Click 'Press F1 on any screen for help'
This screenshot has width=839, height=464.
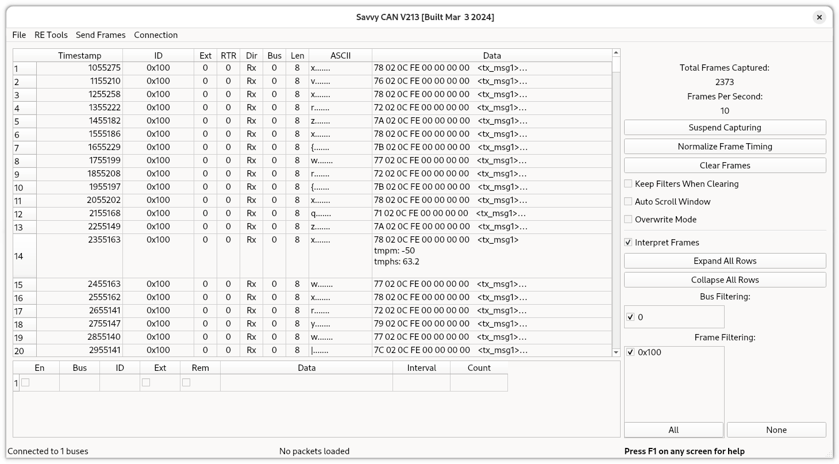point(684,451)
